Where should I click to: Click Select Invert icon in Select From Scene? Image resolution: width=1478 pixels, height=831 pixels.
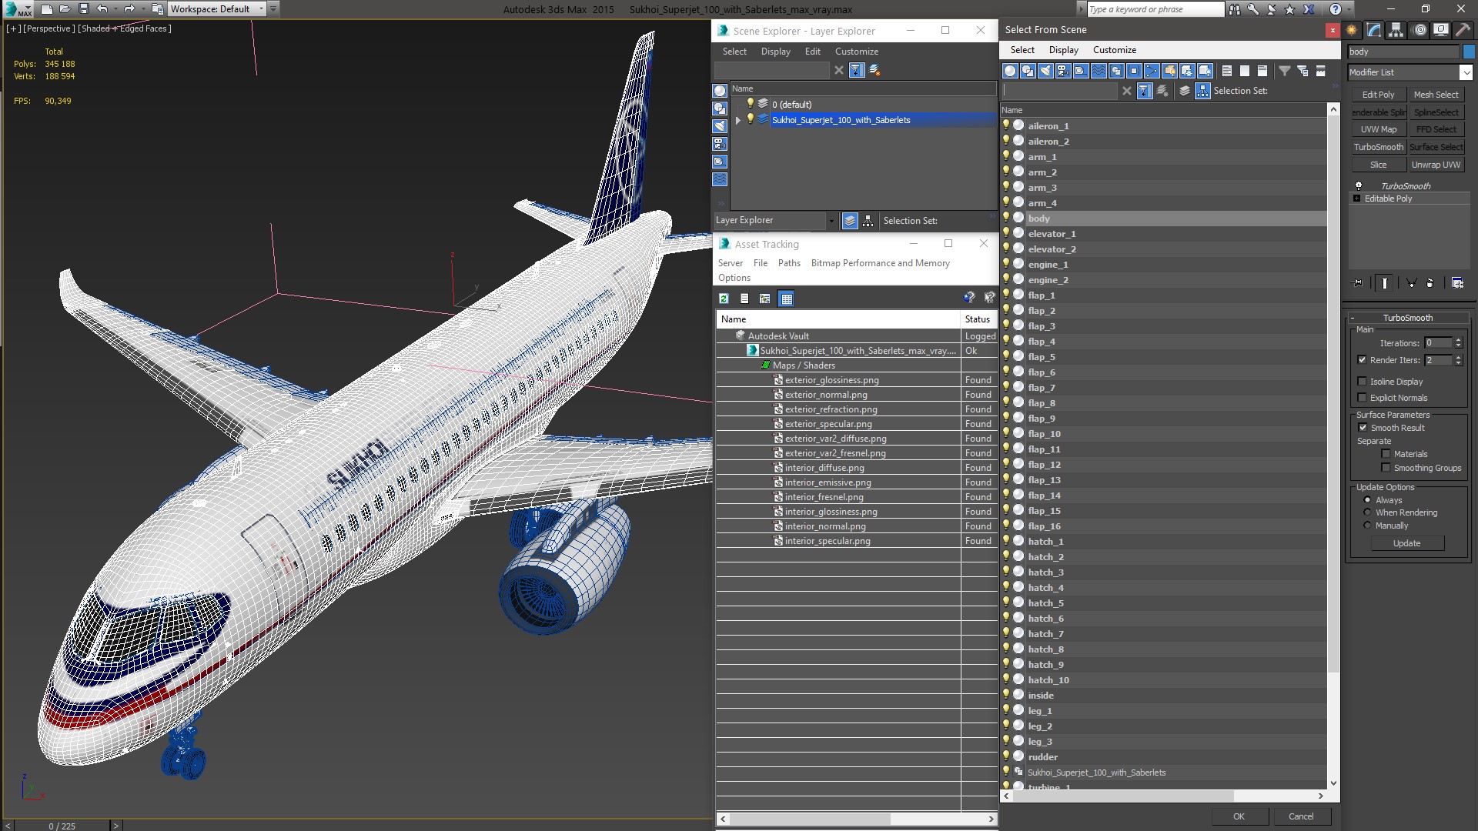coord(1262,71)
